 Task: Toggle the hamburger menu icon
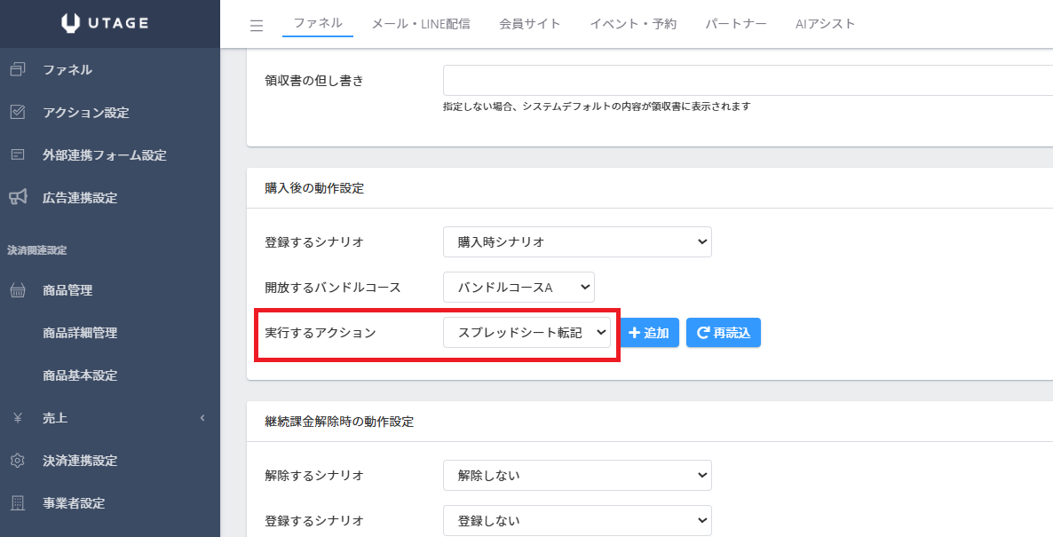[257, 26]
